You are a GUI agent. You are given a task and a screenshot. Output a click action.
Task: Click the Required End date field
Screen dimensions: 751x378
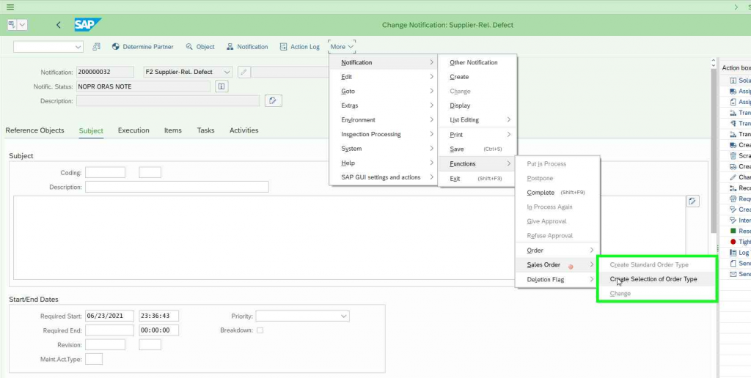click(110, 330)
